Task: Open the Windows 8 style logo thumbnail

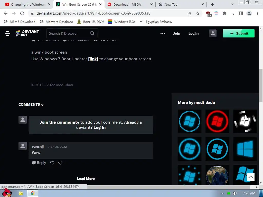Action: pyautogui.click(x=245, y=149)
